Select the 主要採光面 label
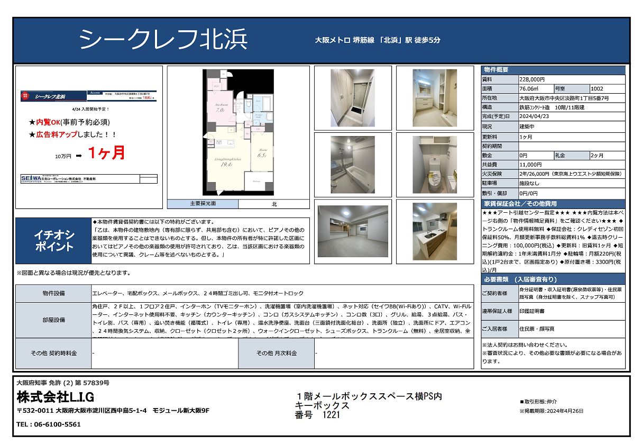This screenshot has height=444, width=642. coord(203,204)
